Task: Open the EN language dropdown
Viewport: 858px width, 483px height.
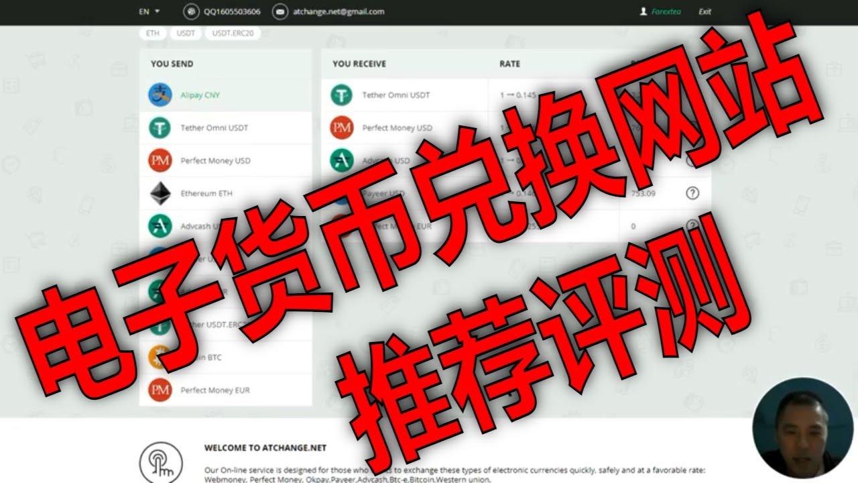Action: [149, 11]
